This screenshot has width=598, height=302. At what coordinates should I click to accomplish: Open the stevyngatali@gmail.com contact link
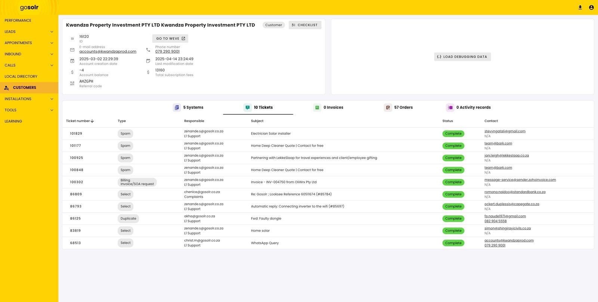click(505, 131)
